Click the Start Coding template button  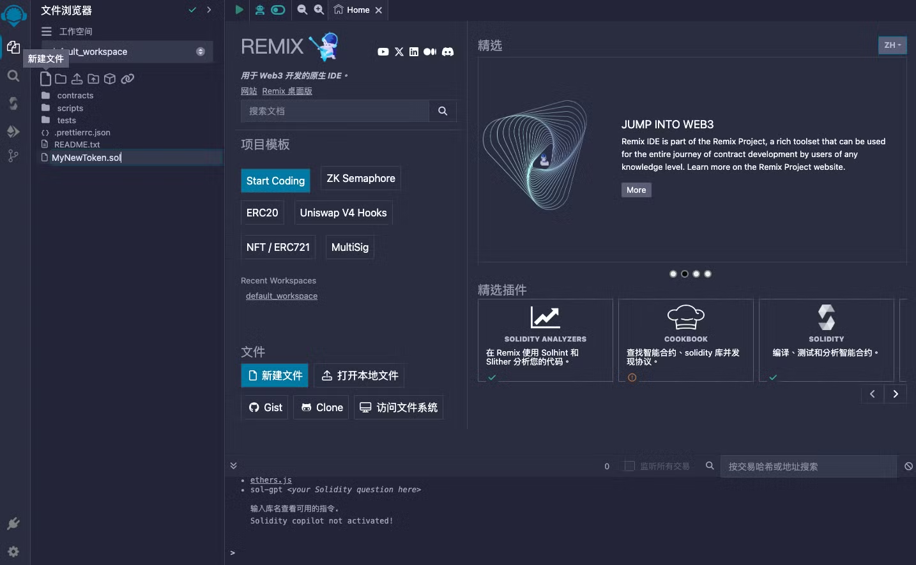pyautogui.click(x=275, y=181)
